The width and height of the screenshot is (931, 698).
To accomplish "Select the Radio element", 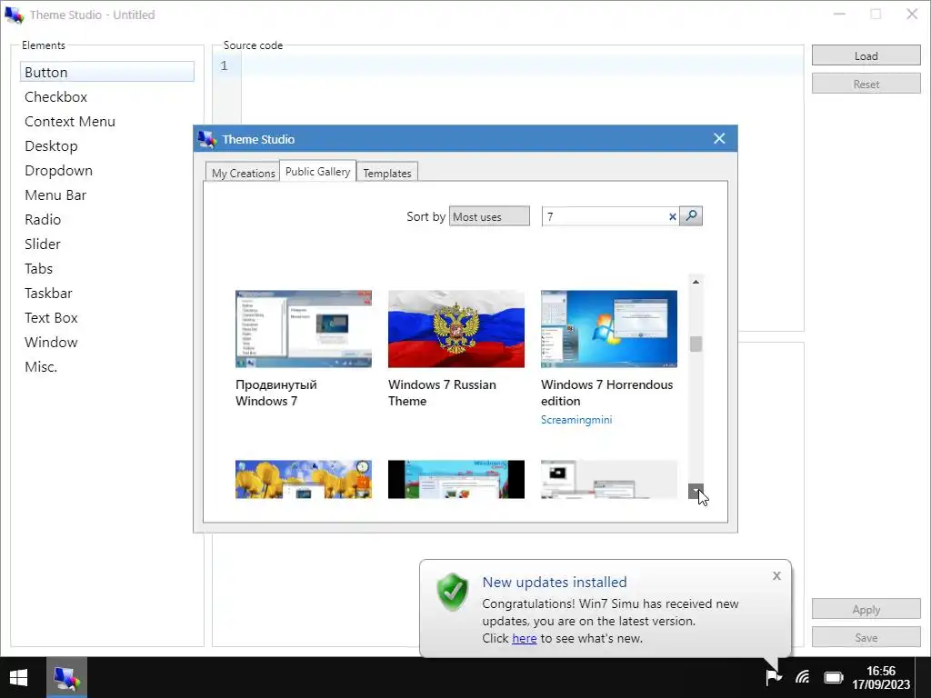I will pyautogui.click(x=107, y=219).
